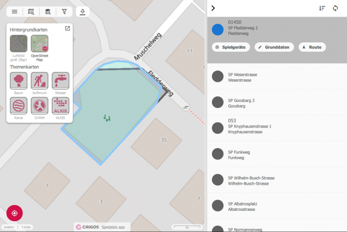Click the grey circle beside SP Funkweg

(x=218, y=154)
